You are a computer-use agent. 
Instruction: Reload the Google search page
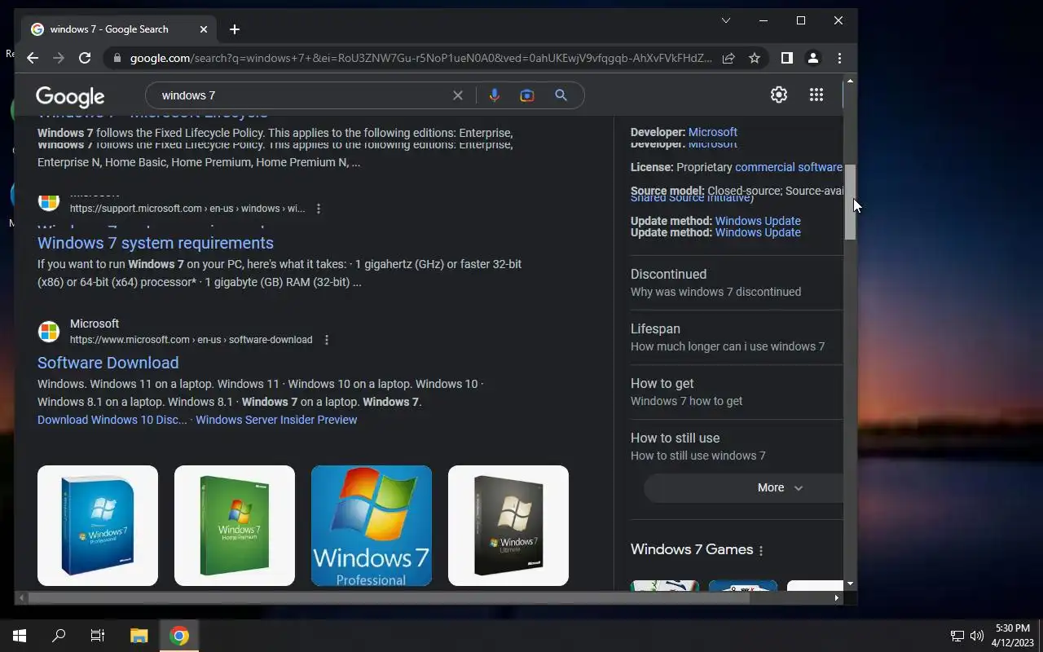pos(85,58)
